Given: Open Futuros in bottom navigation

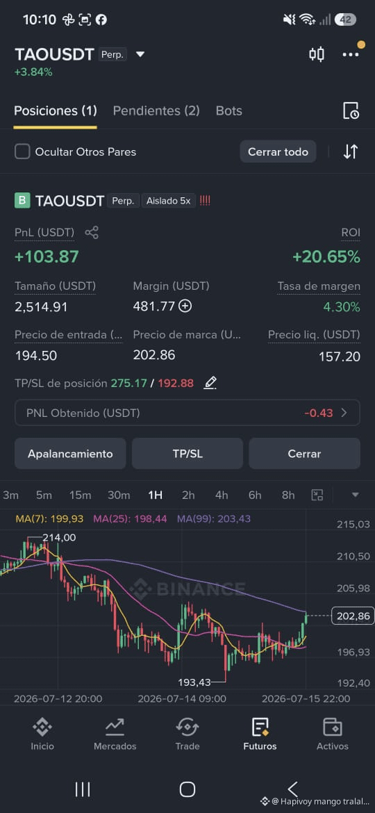Looking at the screenshot, I should point(260,734).
